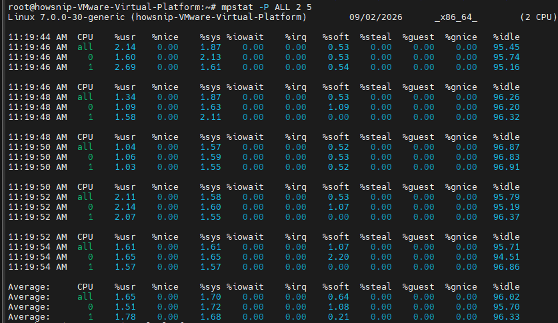Select the %sys value "1.59"
Viewport: 558px width, 323px height.
click(211, 157)
